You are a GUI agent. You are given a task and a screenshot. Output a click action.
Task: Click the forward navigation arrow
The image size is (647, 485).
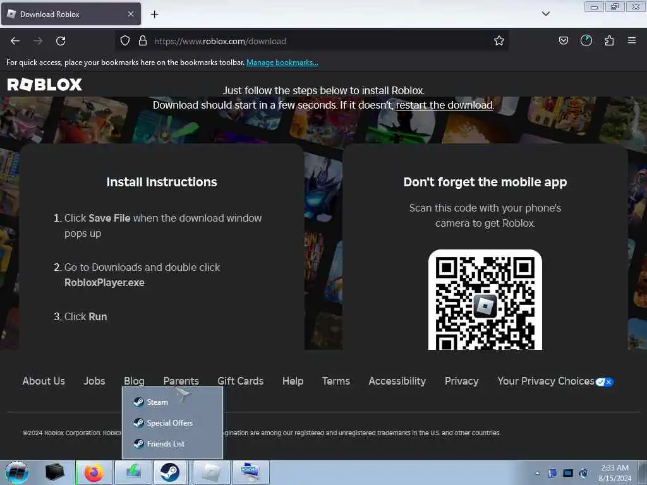tap(37, 41)
